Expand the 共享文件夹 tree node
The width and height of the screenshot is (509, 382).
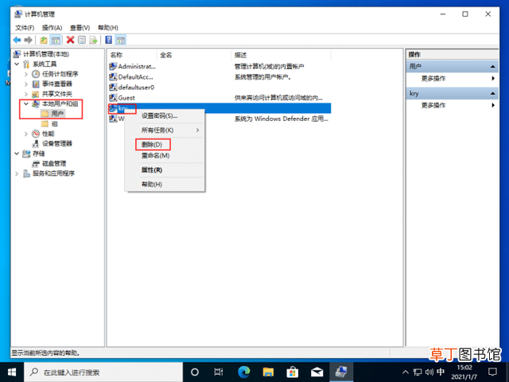[x=26, y=94]
